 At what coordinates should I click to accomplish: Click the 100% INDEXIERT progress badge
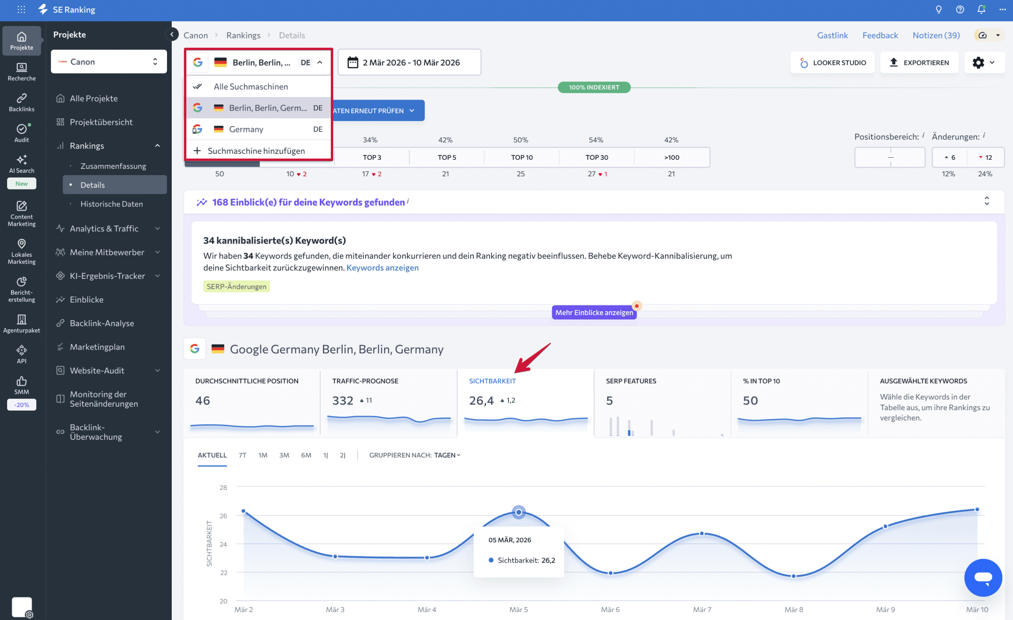pyautogui.click(x=594, y=87)
